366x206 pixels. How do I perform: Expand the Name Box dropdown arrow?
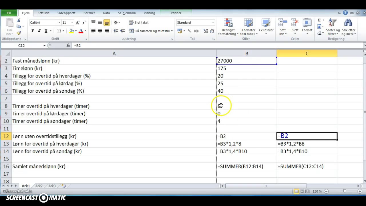(x=44, y=45)
